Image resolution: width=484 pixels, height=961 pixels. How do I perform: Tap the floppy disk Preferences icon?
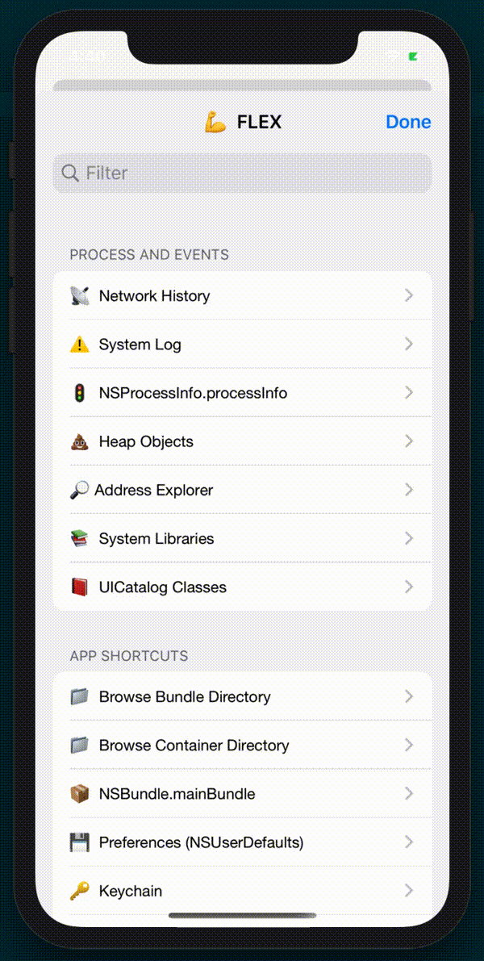pos(80,842)
